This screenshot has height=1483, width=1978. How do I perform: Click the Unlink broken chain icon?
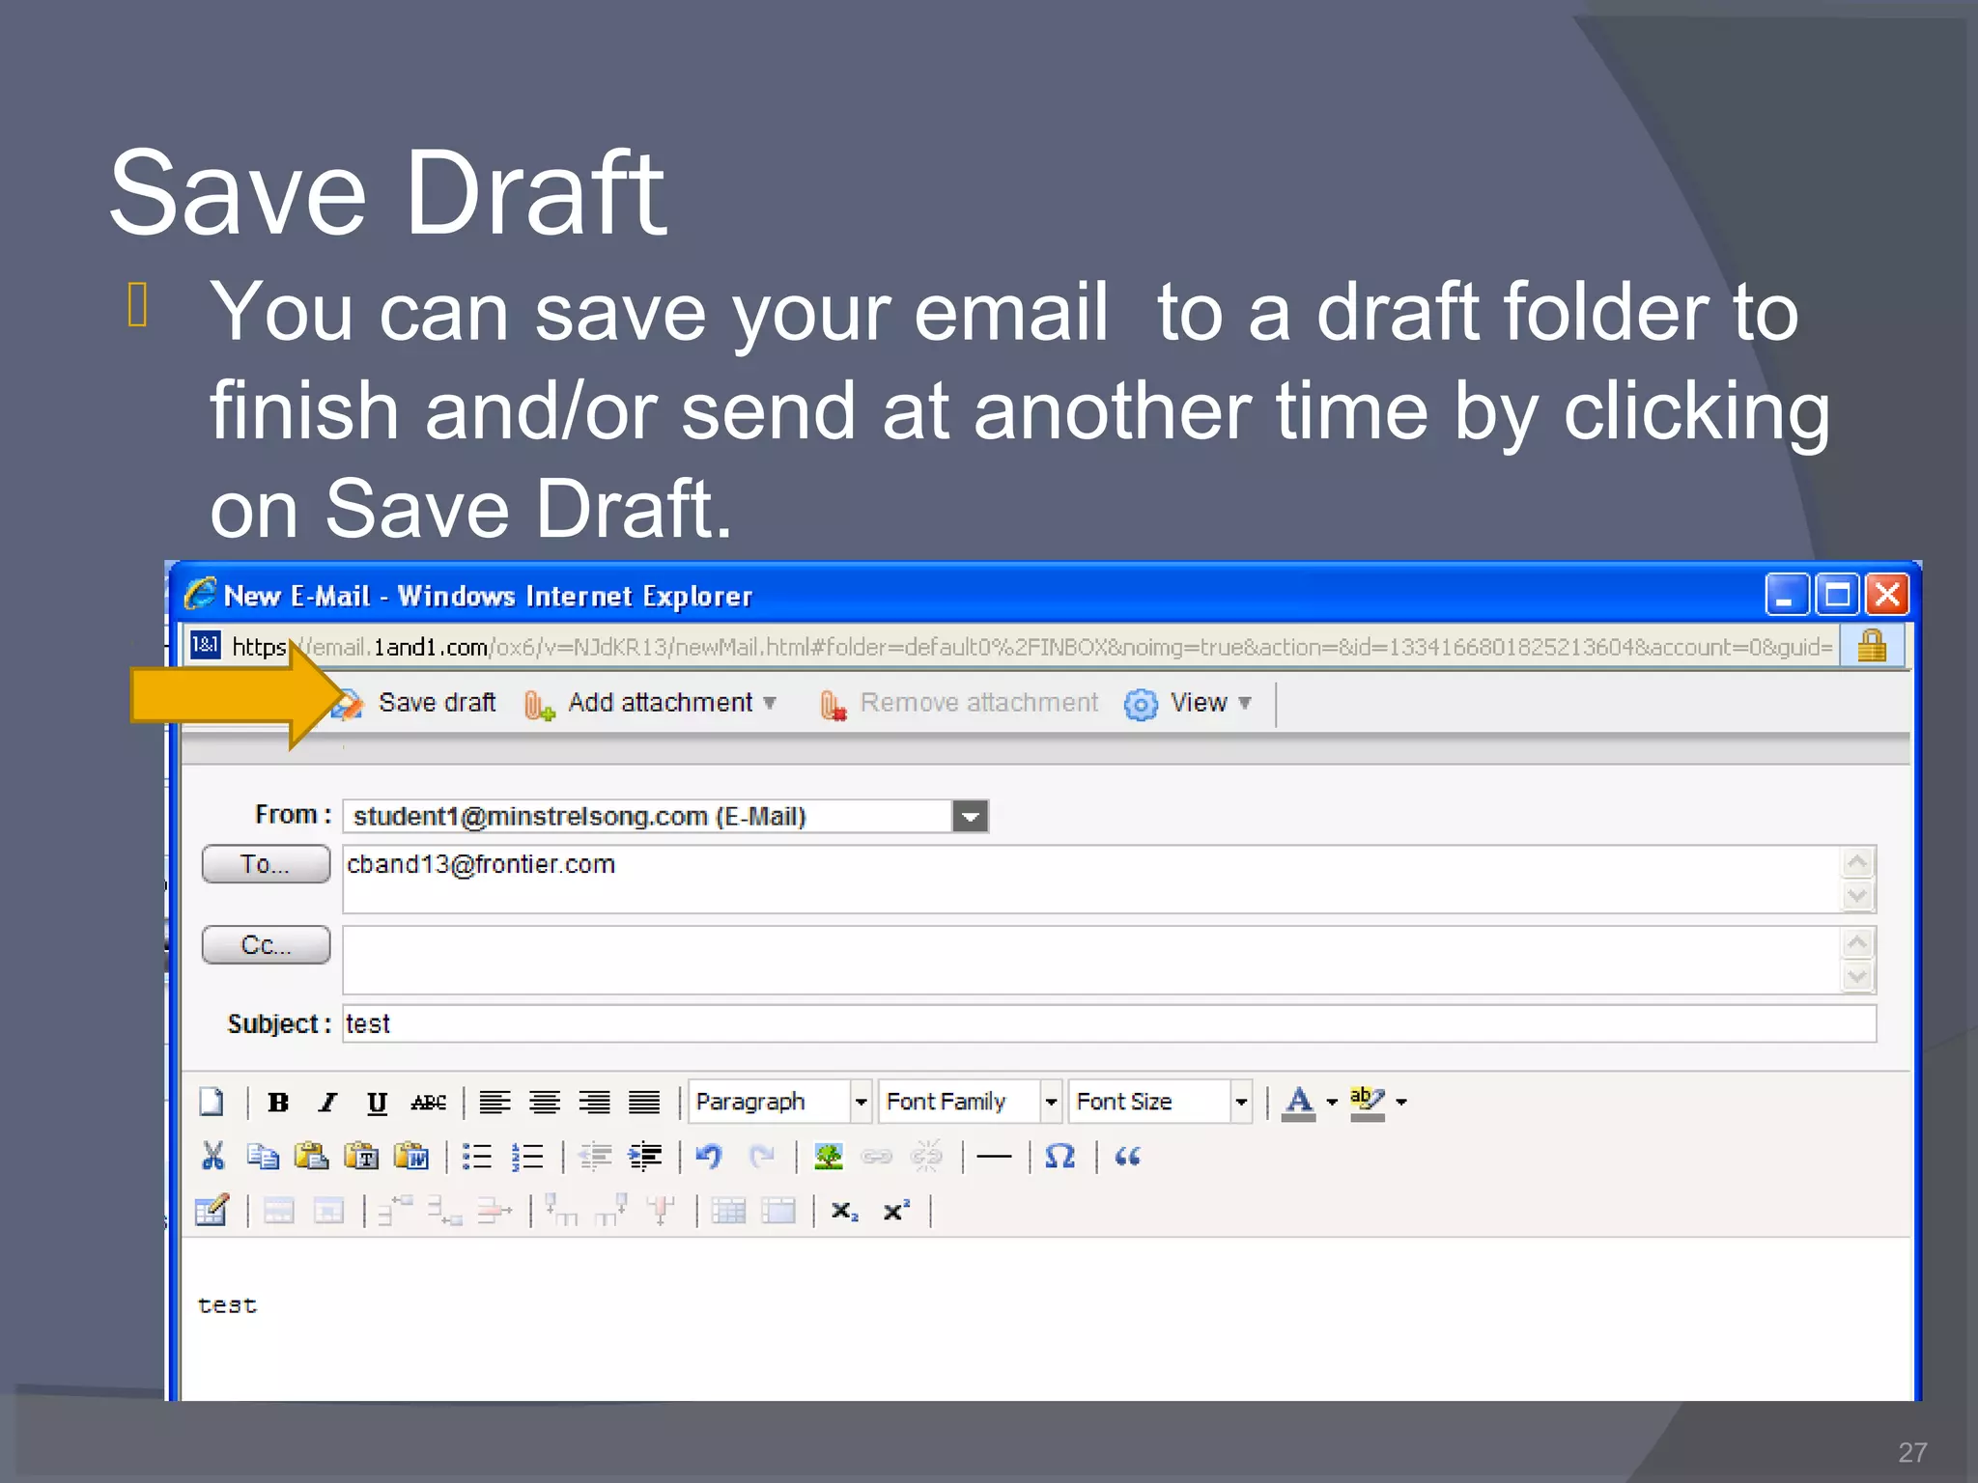927,1156
